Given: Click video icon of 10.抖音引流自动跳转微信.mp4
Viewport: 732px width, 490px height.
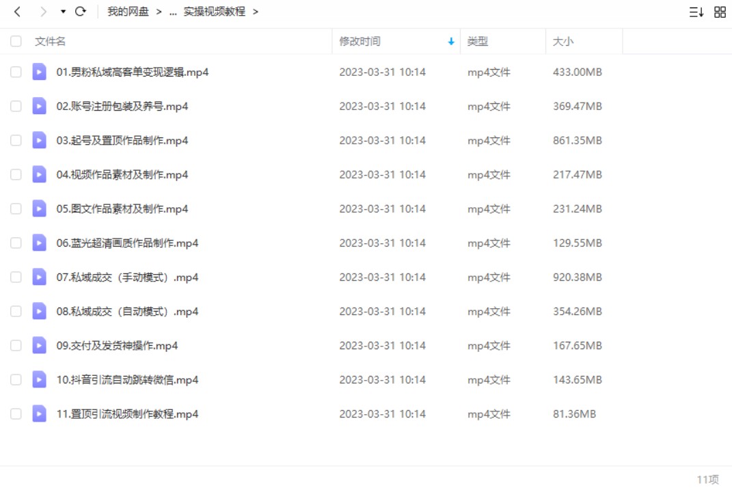Looking at the screenshot, I should coord(39,380).
